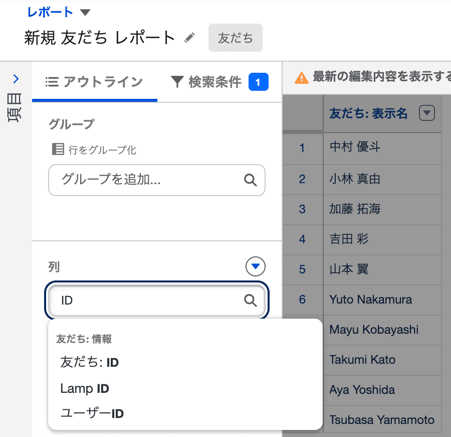Click row number 1
451x437 pixels.
point(302,148)
